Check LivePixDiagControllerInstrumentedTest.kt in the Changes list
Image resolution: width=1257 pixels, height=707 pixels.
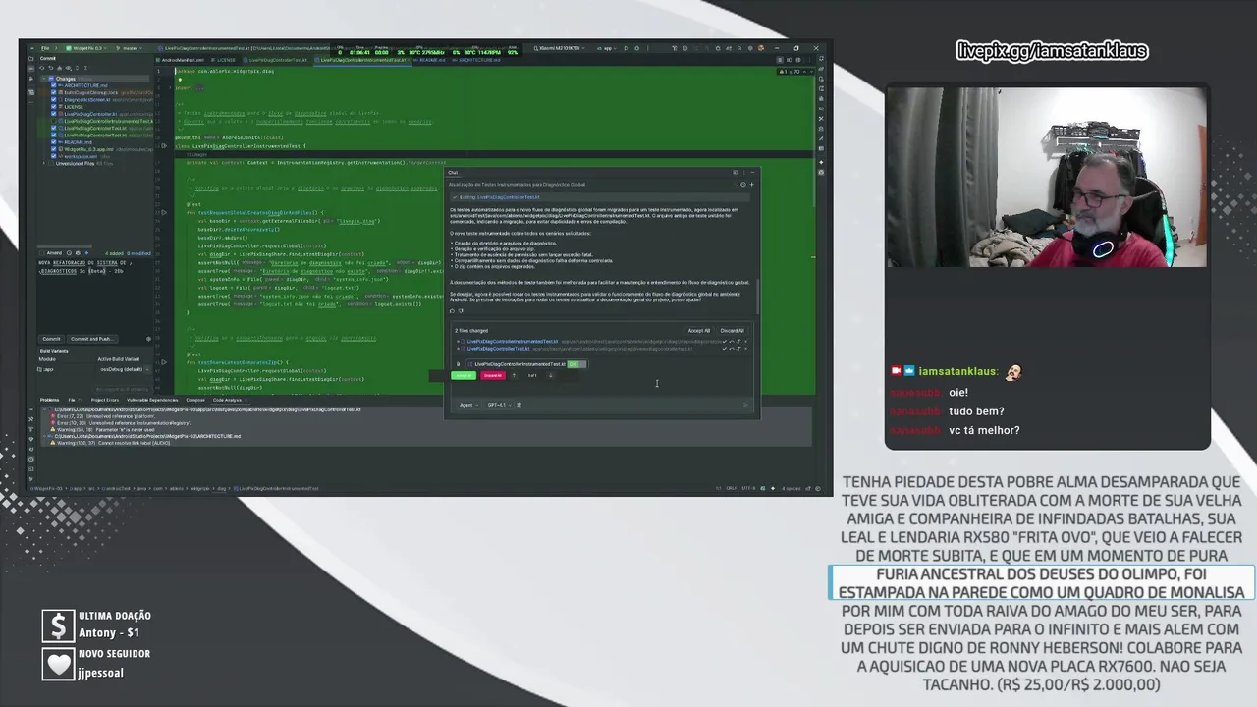click(x=53, y=121)
